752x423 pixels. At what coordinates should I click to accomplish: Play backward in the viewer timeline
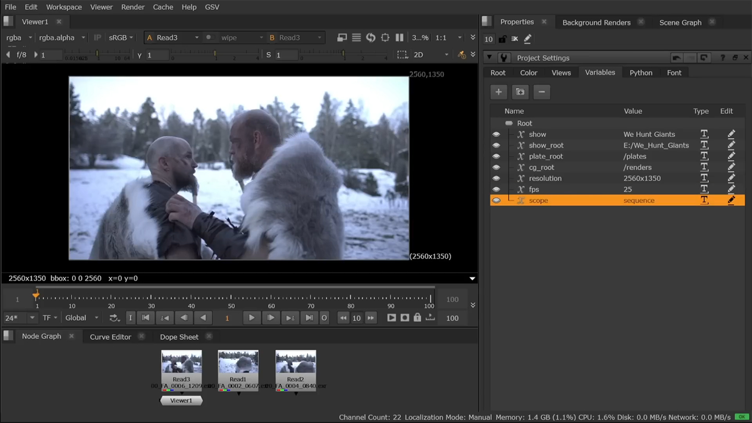[203, 318]
